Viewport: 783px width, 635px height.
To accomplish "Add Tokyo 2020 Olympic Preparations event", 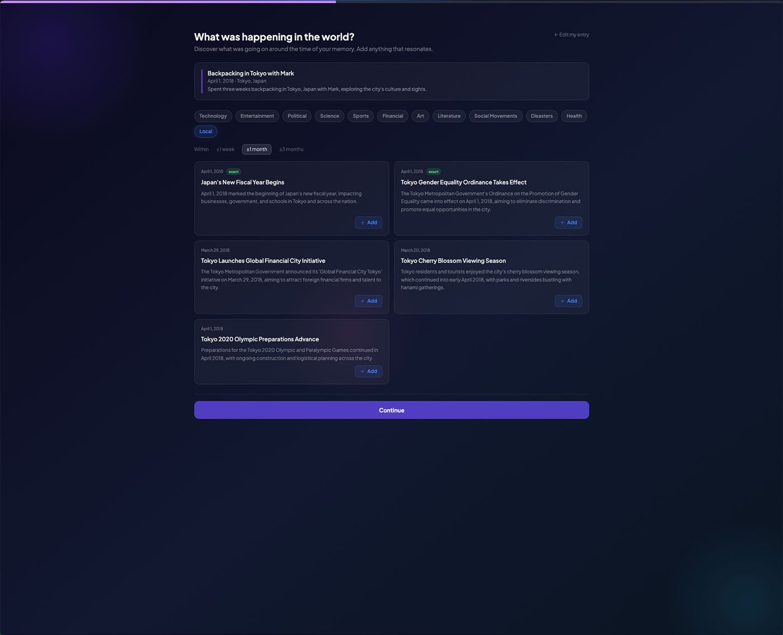I will click(369, 372).
